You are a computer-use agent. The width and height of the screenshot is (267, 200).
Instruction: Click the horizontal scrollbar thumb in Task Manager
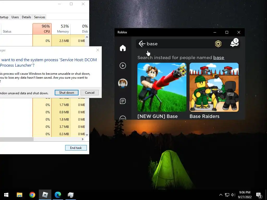pos(17,139)
